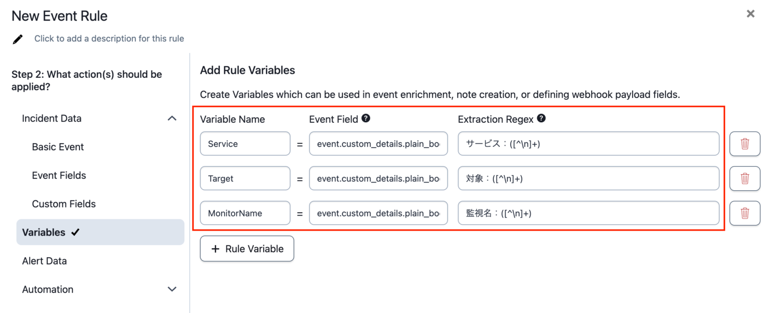The image size is (767, 313).
Task: Edit the MonitorName event field value
Action: (x=378, y=213)
